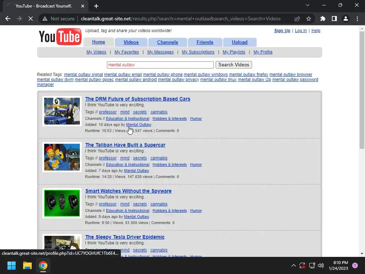Open My Subscriptions link
Viewport: 365px width, 274px height.
198,52
